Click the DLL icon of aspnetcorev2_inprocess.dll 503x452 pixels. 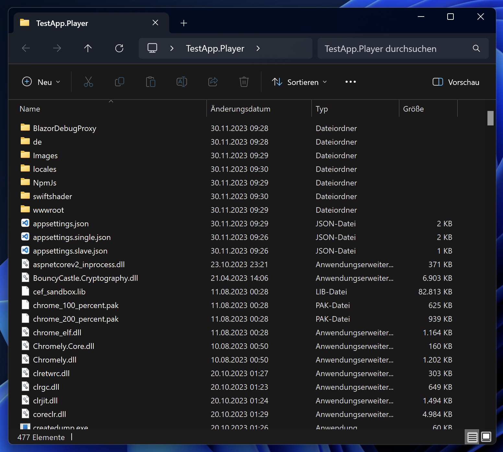[x=25, y=264]
